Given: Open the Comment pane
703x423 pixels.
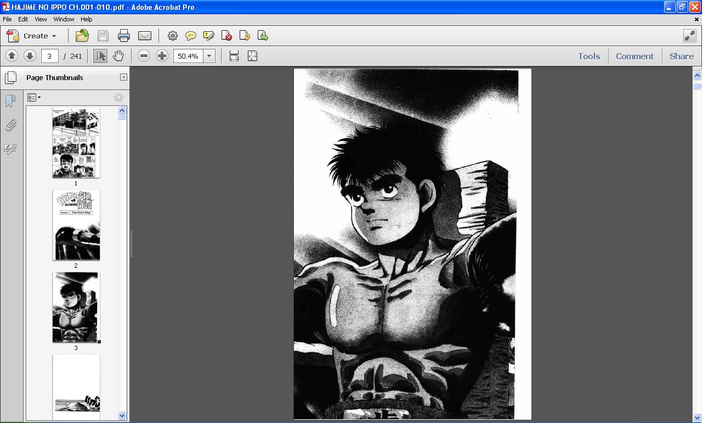Looking at the screenshot, I should click(x=634, y=56).
